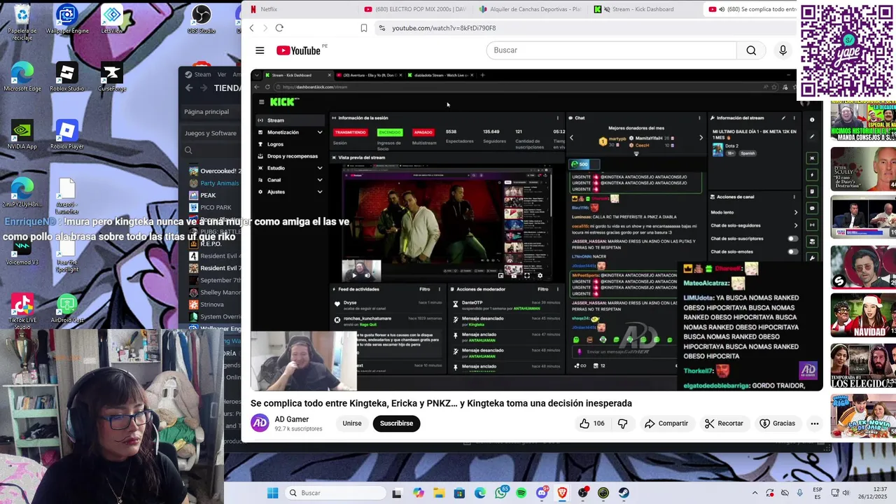Click the YouTube Buscar search field

[611, 50]
